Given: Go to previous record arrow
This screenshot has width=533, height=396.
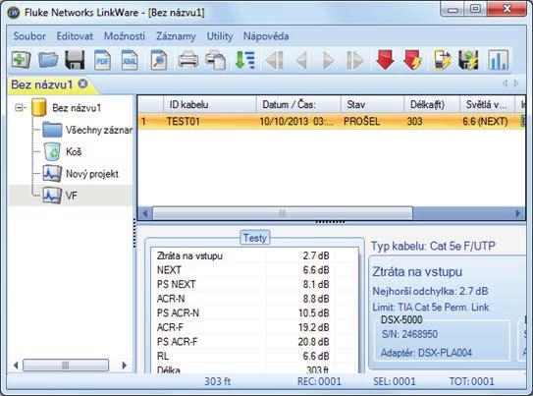Looking at the screenshot, I should pos(301,61).
